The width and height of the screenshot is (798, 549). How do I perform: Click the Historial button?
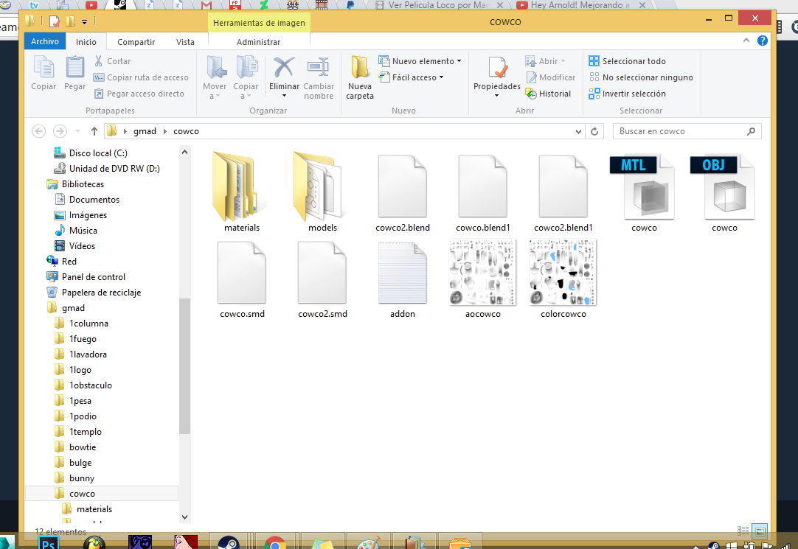pyautogui.click(x=548, y=94)
